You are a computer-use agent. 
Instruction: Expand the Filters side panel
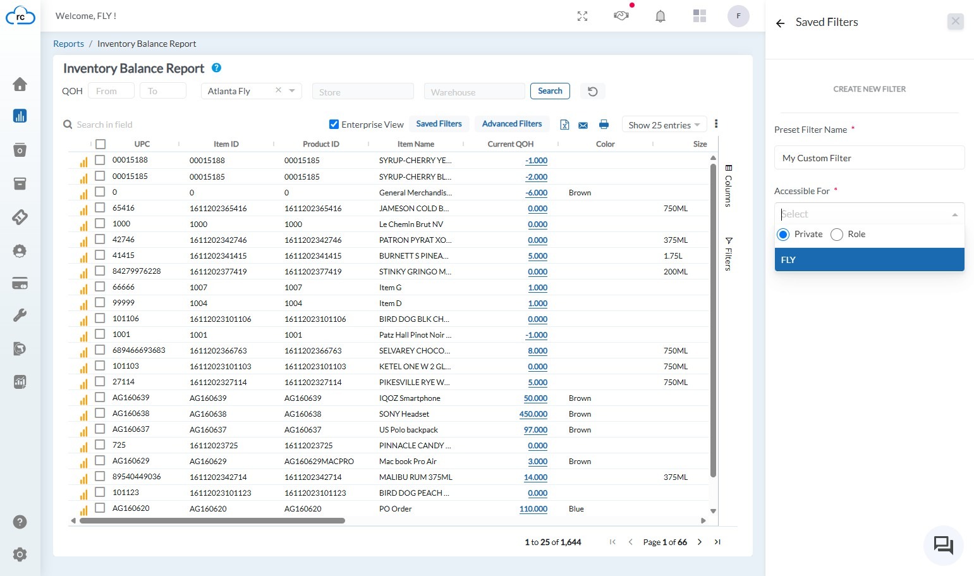728,254
